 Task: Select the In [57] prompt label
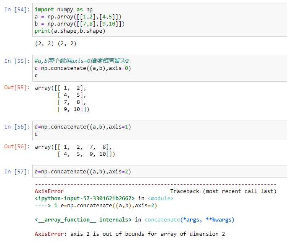(x=17, y=172)
